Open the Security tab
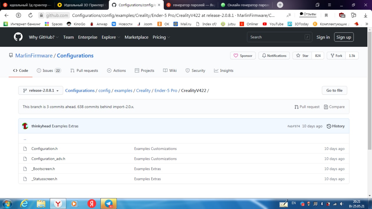The image size is (372, 209). [x=195, y=71]
